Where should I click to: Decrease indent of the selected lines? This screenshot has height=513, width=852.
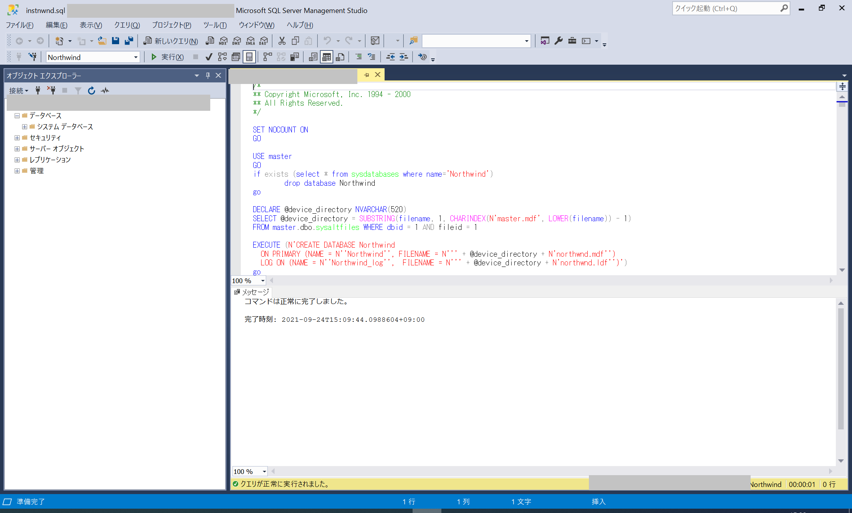tap(390, 57)
